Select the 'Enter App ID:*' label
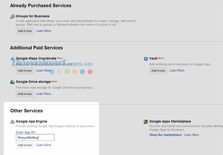 26,132
